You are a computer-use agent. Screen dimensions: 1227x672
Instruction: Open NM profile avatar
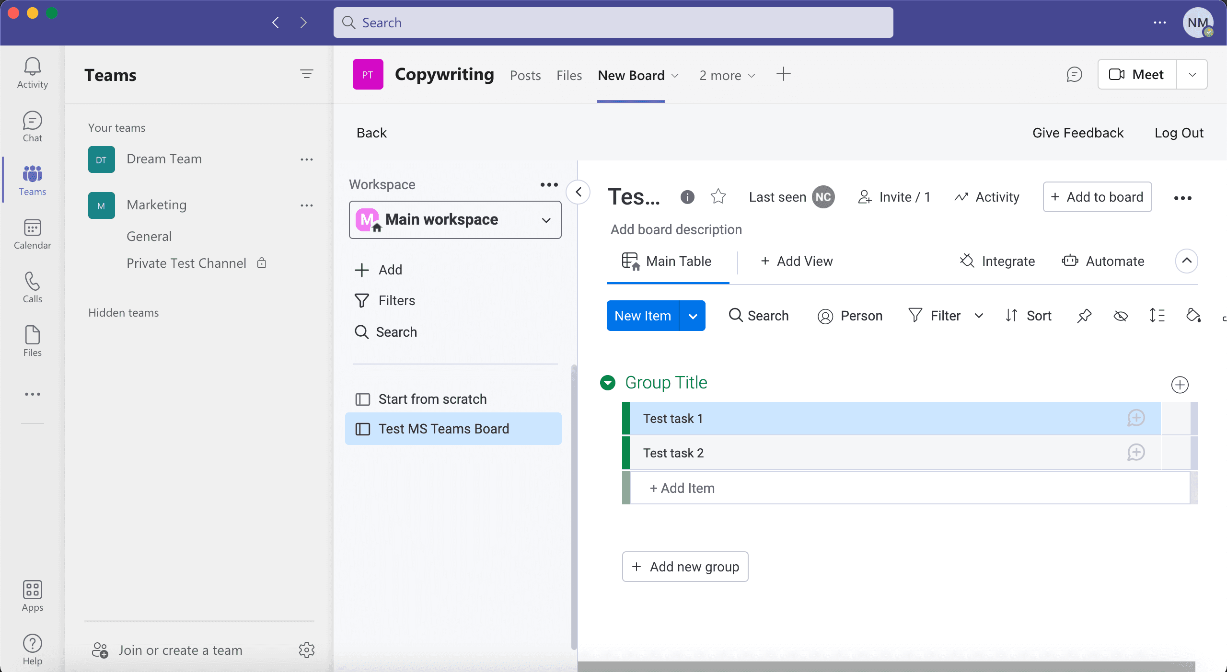click(1197, 23)
